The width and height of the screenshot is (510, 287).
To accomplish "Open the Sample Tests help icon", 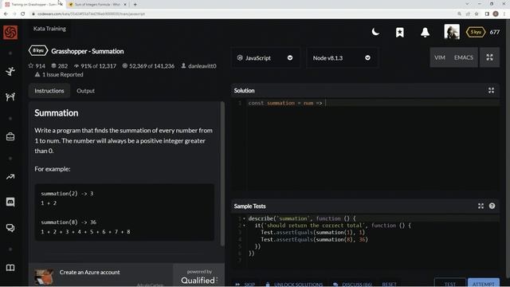I will pos(492,206).
